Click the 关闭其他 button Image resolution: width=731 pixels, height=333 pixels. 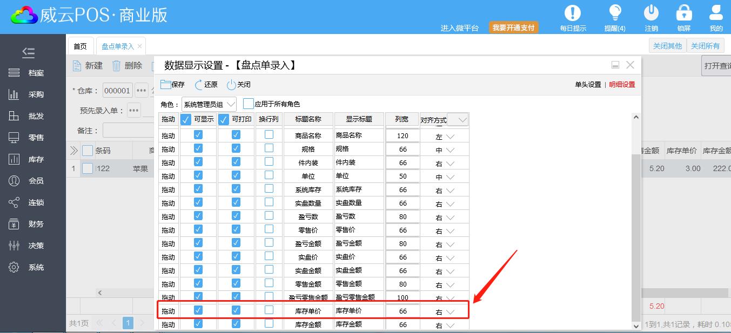coord(667,46)
